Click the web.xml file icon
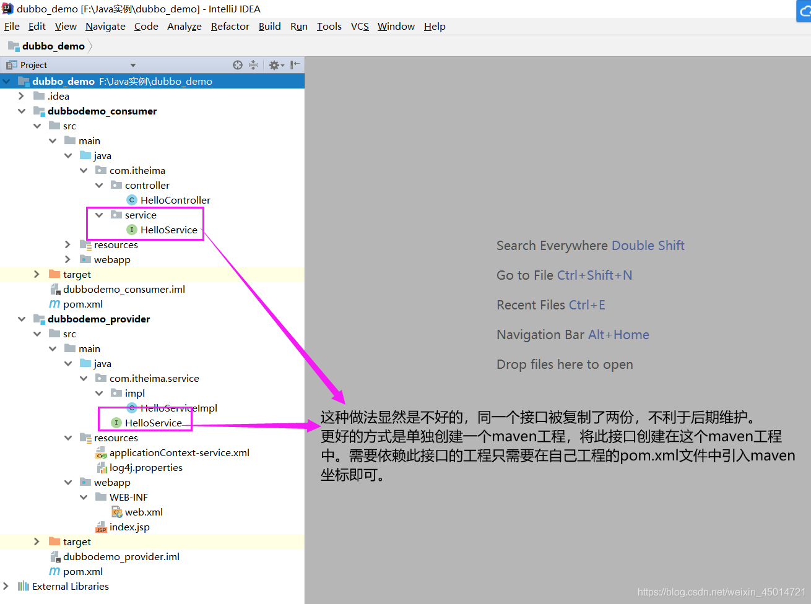 116,512
